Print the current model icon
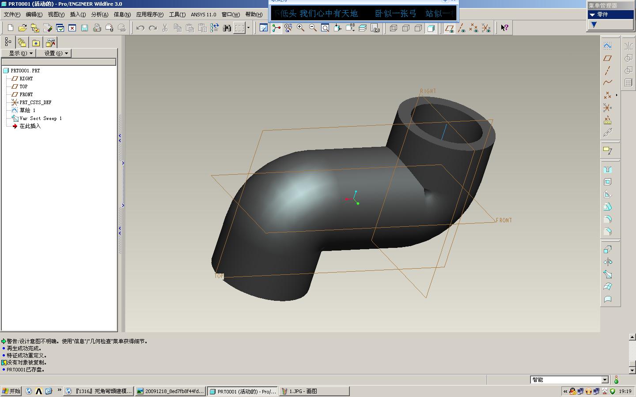 coord(97,28)
